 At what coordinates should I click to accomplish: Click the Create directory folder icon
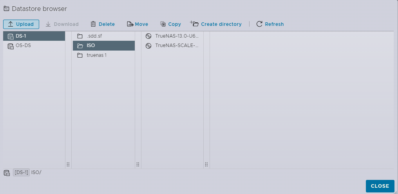point(195,24)
